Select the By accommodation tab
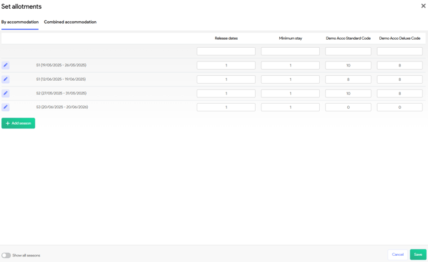The image size is (428, 262). (20, 22)
